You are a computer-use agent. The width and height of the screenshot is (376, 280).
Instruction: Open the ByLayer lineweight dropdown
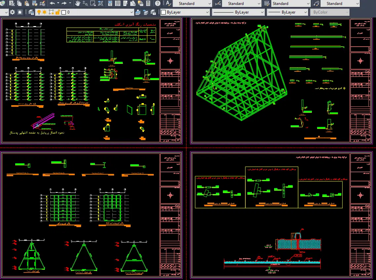click(x=287, y=12)
